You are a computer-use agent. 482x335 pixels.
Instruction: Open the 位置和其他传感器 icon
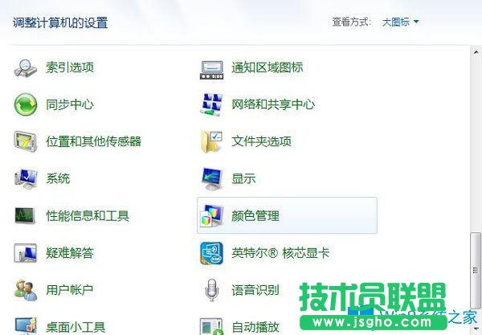26,141
